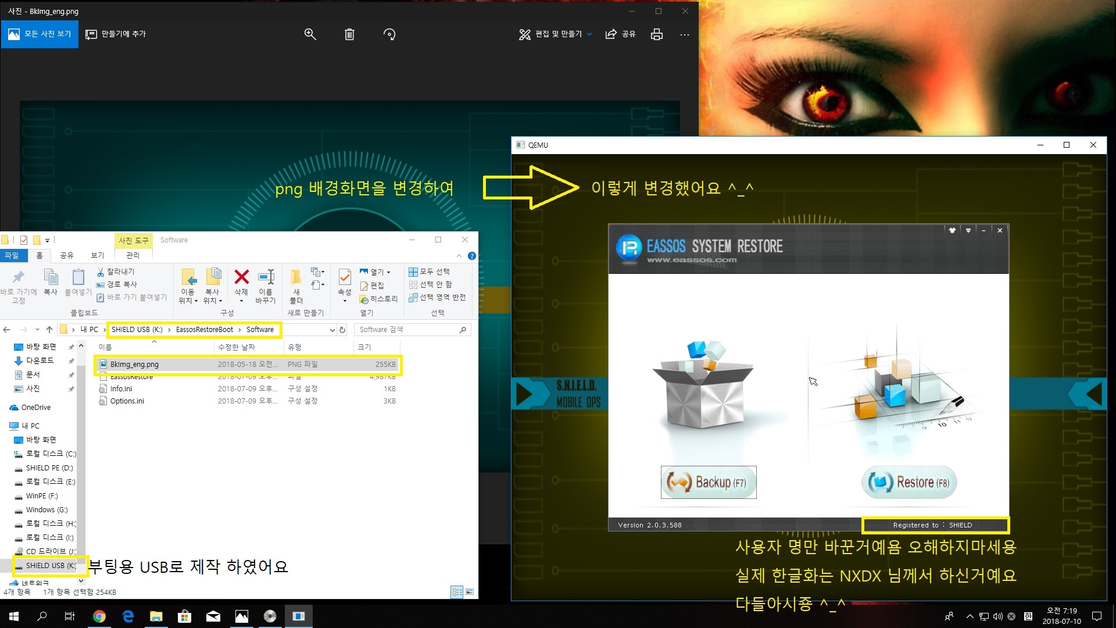Click 모든 사진 보기 button
1116x628 pixels.
(x=40, y=34)
